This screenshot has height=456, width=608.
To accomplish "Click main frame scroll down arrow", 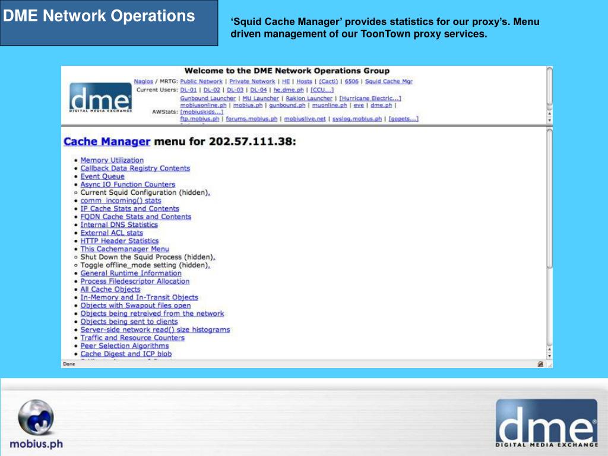I will click(549, 356).
